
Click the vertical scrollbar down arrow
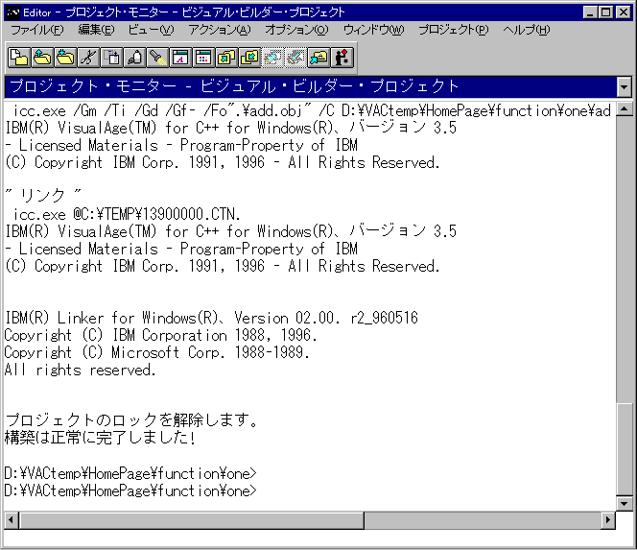pos(624,504)
